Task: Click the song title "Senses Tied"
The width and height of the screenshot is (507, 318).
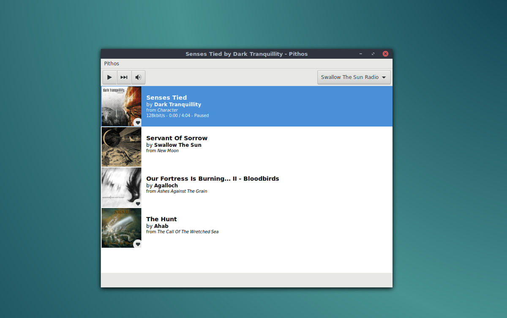Action: coord(166,98)
